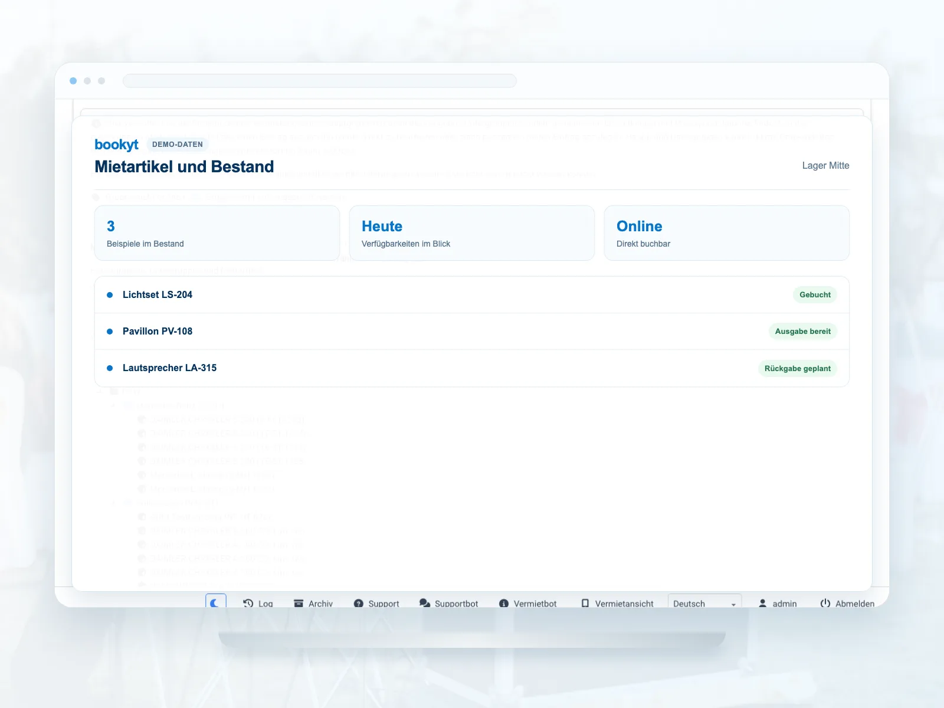Viewport: 944px width, 708px height.
Task: Click the Mietartikel und Bestand heading
Action: click(184, 167)
